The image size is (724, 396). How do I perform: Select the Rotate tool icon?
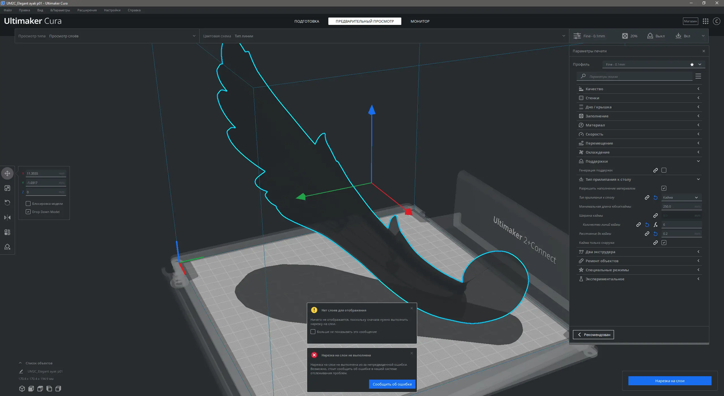click(x=7, y=203)
